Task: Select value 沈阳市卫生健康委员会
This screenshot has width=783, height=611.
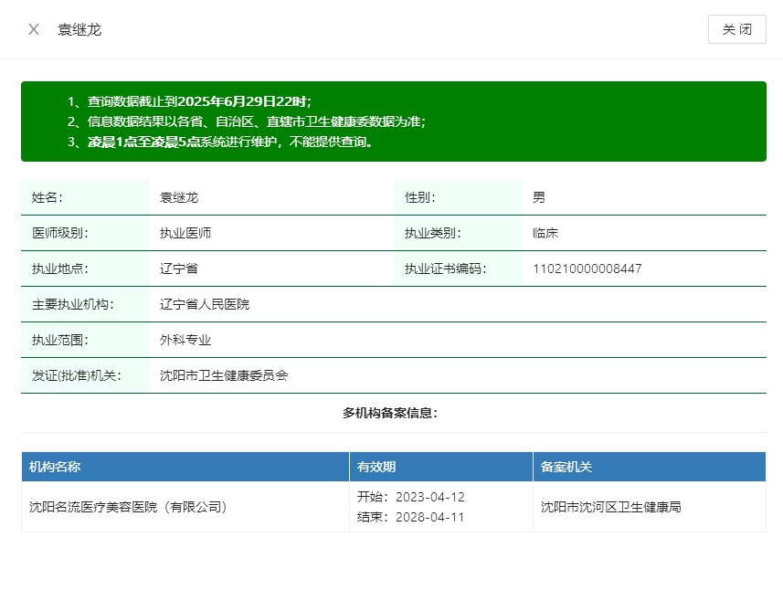Action: tap(224, 375)
